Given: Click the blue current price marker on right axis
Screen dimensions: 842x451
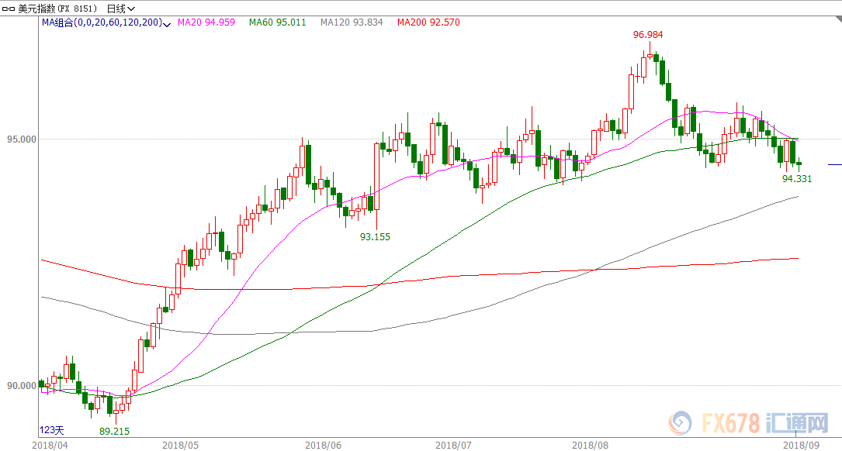Looking at the screenshot, I should [835, 164].
